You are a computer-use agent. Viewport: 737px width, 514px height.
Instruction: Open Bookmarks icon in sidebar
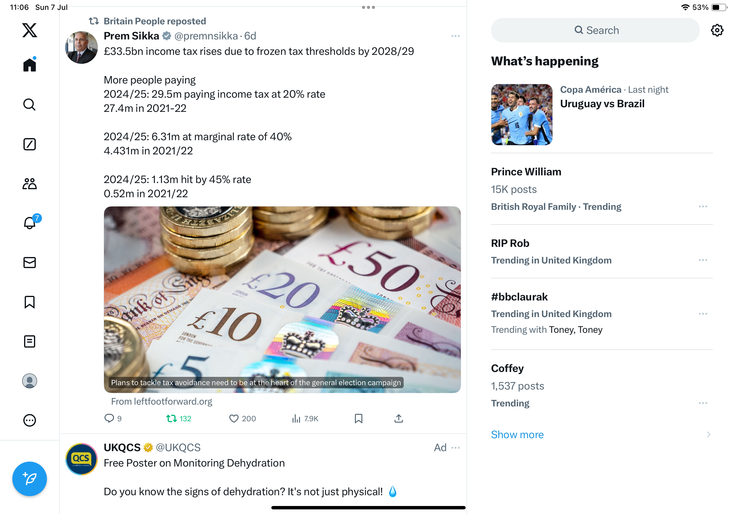click(30, 302)
